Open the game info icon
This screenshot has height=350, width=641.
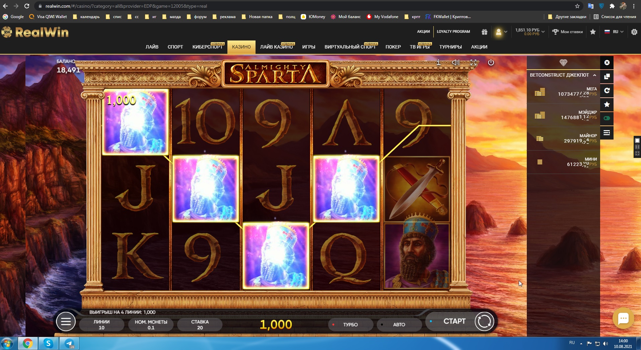click(438, 63)
